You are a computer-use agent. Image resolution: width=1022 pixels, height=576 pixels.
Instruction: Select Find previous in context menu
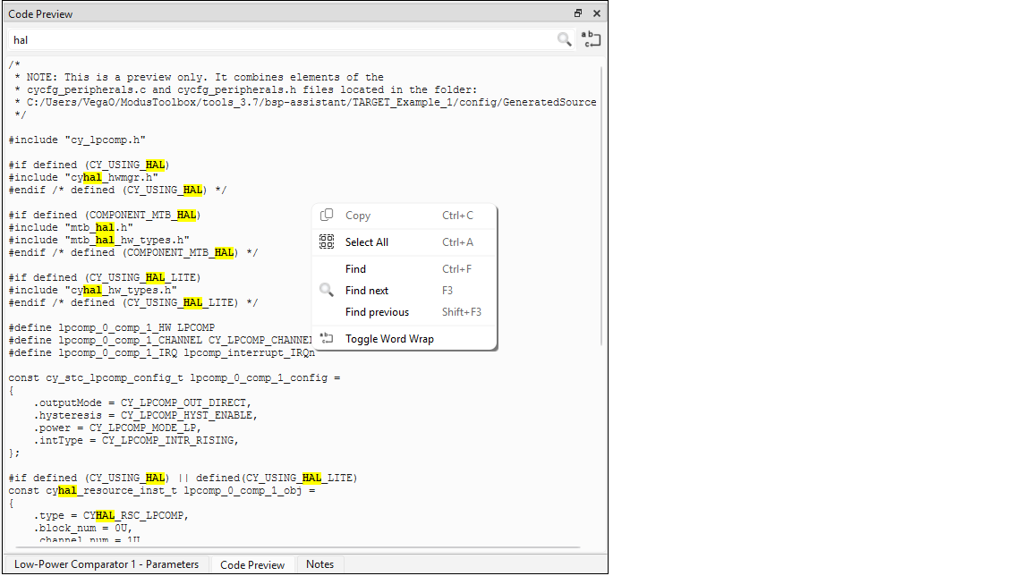tap(377, 312)
